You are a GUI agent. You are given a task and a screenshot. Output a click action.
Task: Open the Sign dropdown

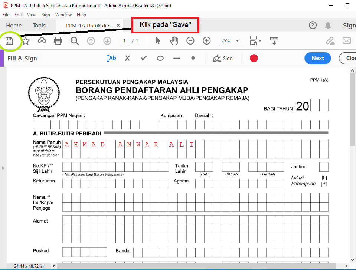click(x=223, y=58)
